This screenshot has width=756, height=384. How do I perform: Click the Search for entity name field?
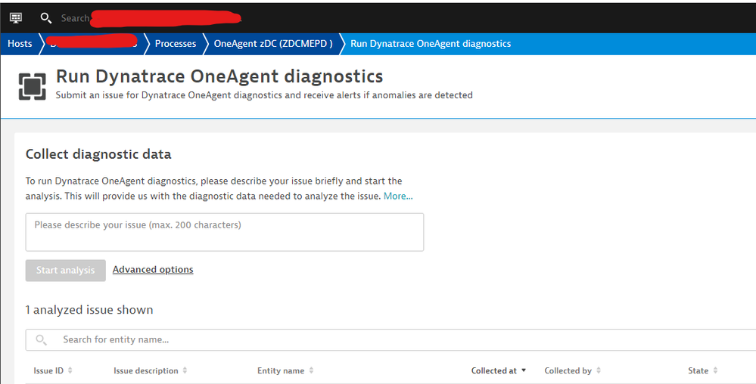tap(390, 339)
